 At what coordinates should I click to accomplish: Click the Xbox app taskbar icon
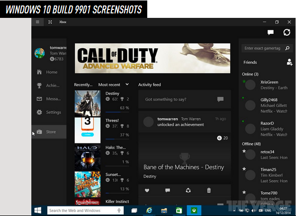pyautogui.click(x=194, y=211)
